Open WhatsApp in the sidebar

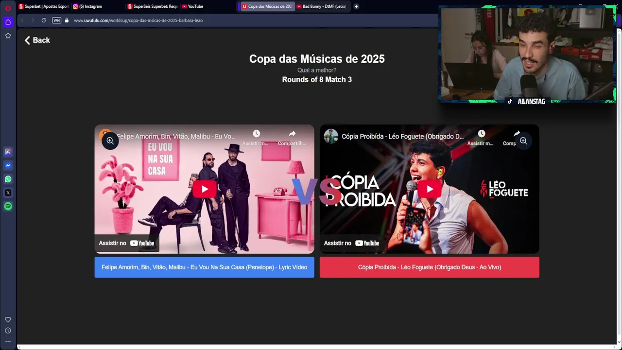click(x=8, y=179)
